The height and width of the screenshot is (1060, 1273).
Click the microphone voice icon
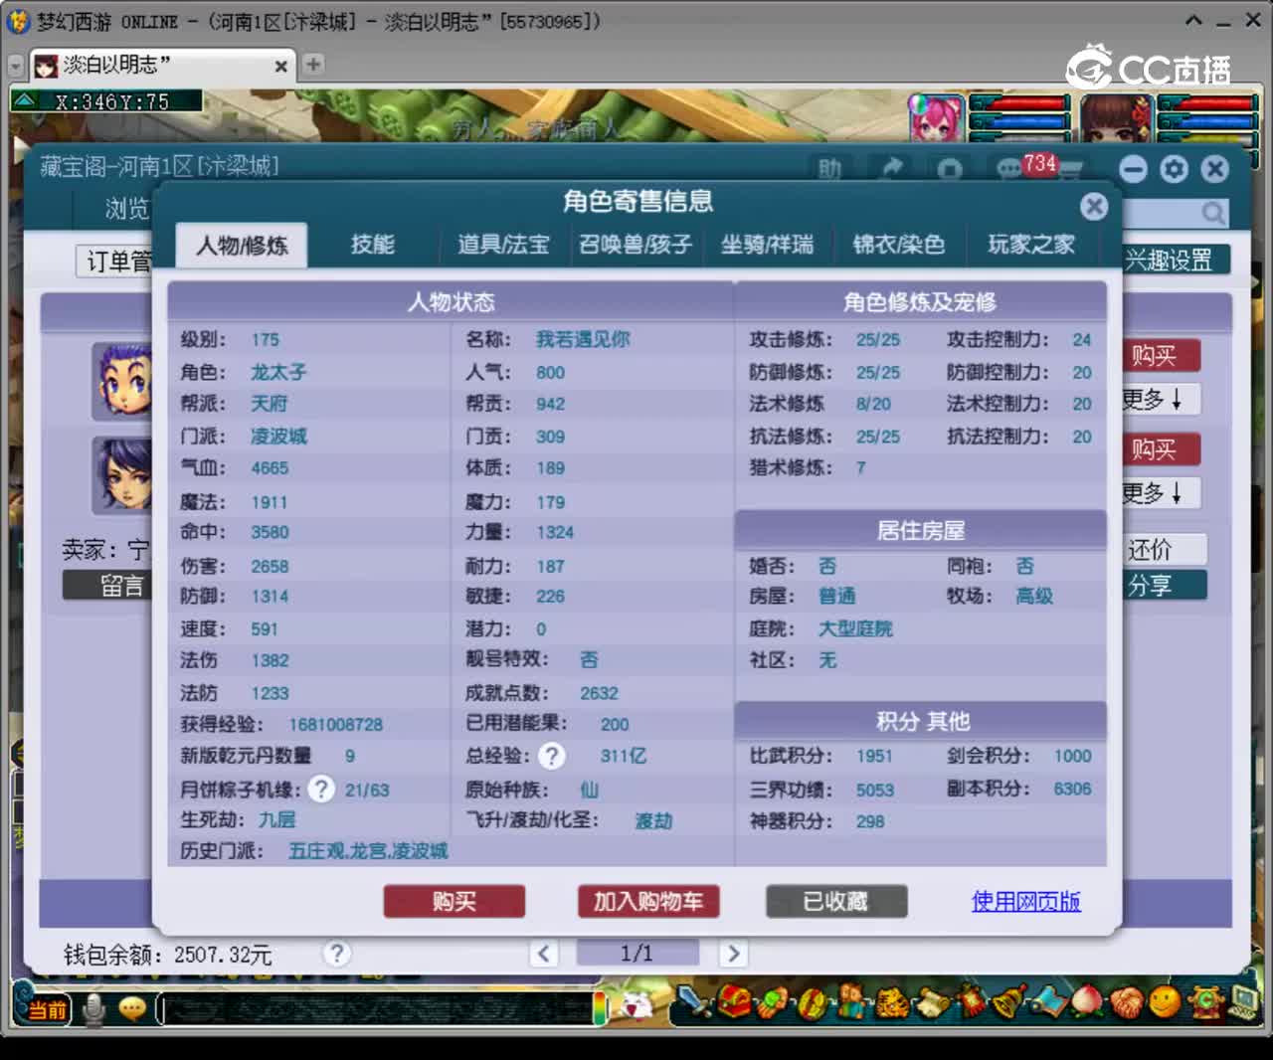[94, 1009]
